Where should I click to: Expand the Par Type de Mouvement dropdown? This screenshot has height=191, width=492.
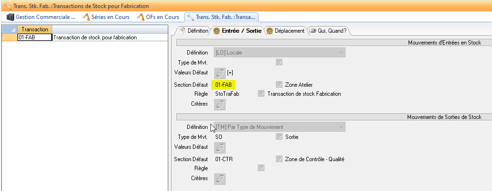coord(280,127)
